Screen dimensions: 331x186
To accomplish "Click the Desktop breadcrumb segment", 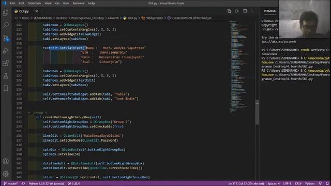I will [62, 18].
